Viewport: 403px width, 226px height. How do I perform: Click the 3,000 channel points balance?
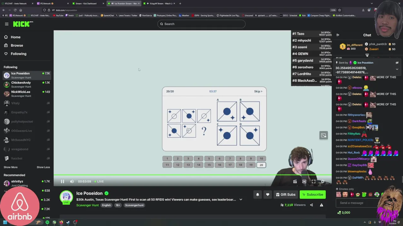pyautogui.click(x=343, y=213)
